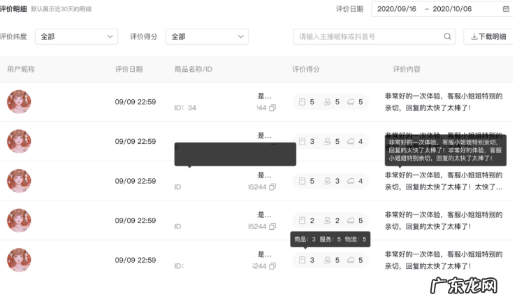Open the calendar icon in date range
The height and width of the screenshot is (306, 524).
click(506, 9)
